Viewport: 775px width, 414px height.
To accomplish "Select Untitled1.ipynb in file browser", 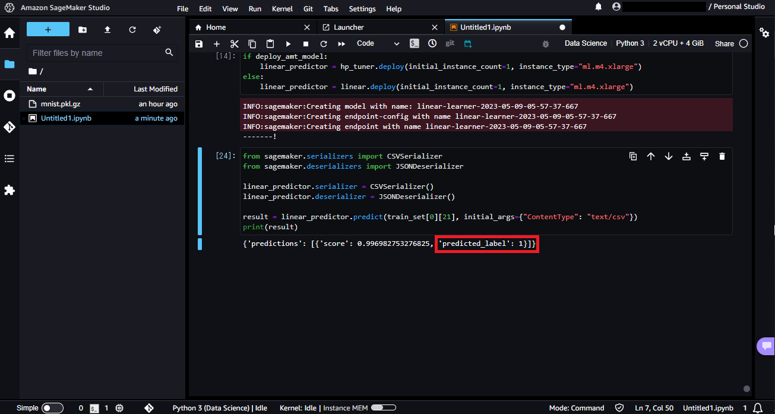I will (103, 118).
